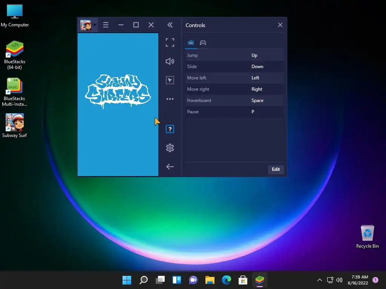The image size is (386, 289).
Task: Open BlueStacks settings gear
Action: 170,148
